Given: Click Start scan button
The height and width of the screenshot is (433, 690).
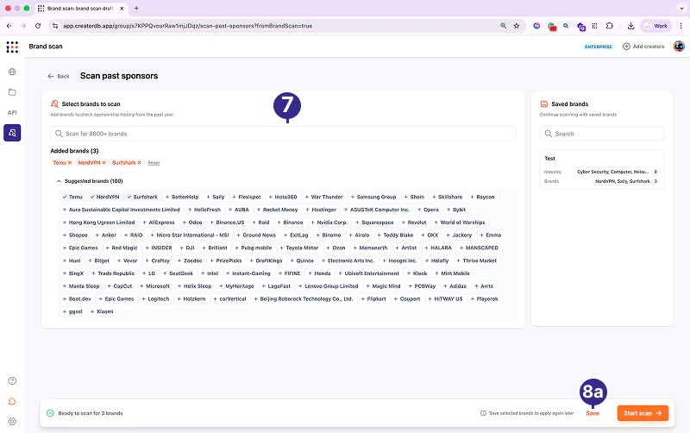Looking at the screenshot, I should coord(643,413).
